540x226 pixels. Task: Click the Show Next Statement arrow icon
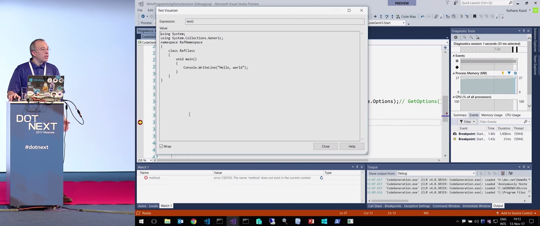point(375,16)
